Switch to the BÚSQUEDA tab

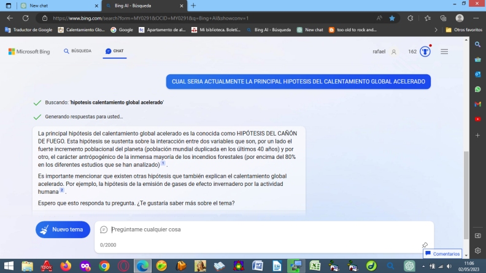(x=77, y=51)
